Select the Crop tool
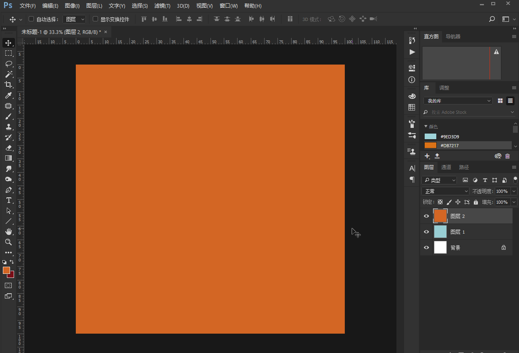 click(x=8, y=85)
